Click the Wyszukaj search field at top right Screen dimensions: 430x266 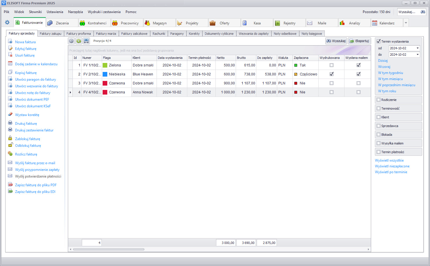click(x=407, y=12)
